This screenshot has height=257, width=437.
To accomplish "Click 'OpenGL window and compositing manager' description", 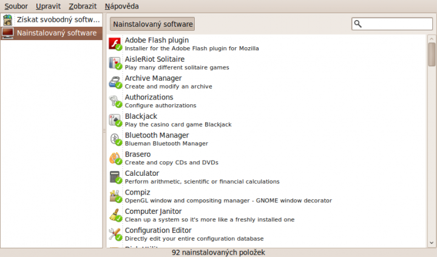I will coord(228,201).
